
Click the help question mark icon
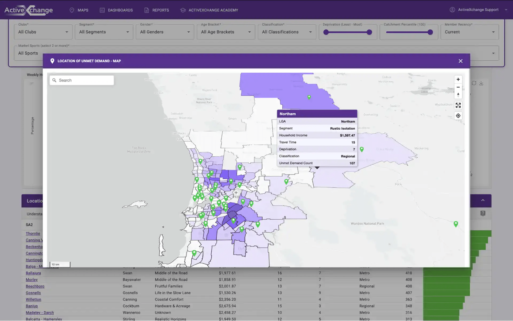coord(483,213)
